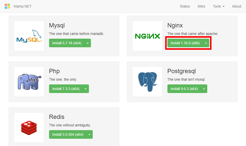Expand the Postgresql version dropdown arrow

tap(204, 89)
